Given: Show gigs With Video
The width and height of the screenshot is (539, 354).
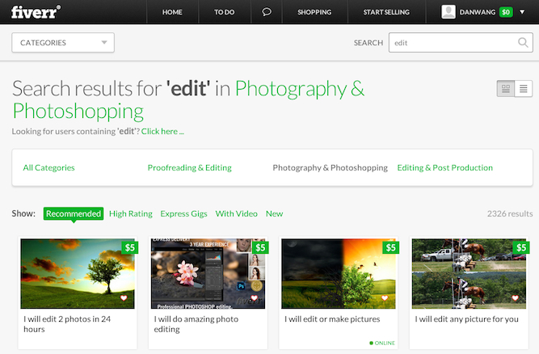Looking at the screenshot, I should 236,214.
